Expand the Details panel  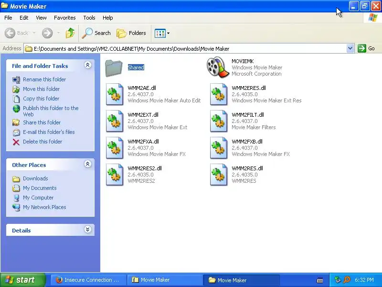point(88,230)
